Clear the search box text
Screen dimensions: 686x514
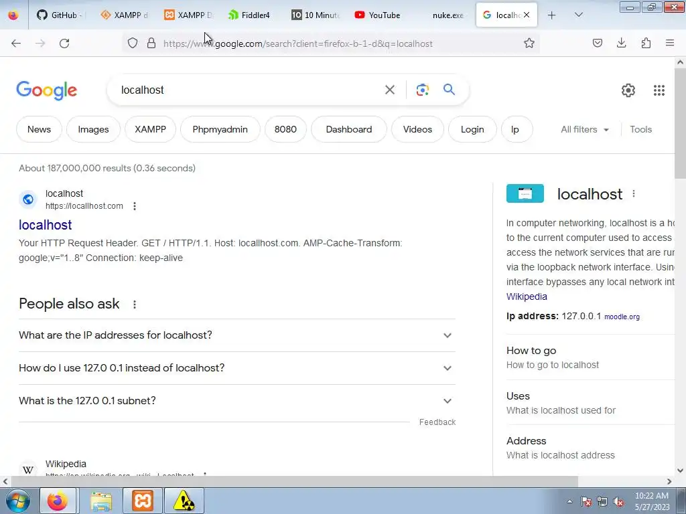point(390,90)
